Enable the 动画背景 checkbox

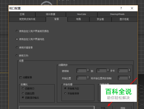(21, 78)
